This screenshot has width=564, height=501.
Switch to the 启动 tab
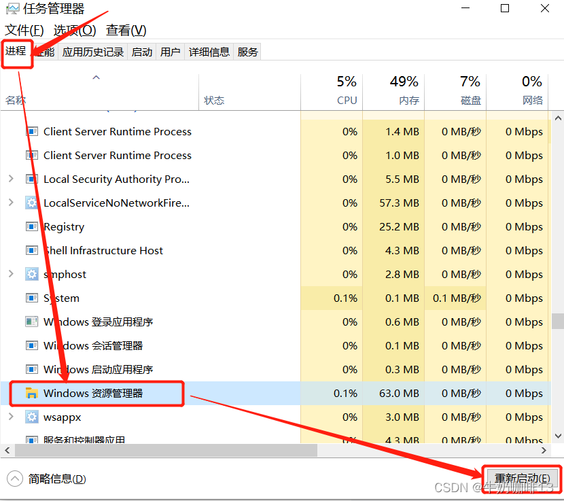click(142, 52)
